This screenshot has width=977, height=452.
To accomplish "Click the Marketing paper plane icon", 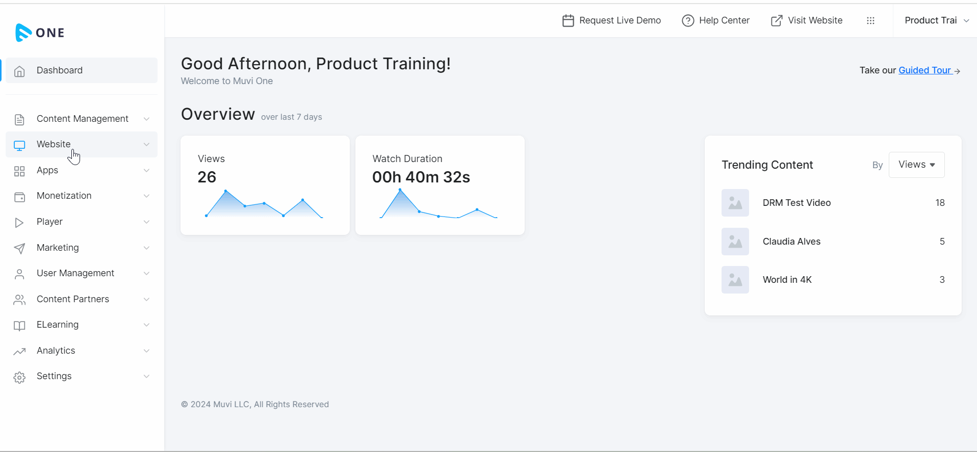I will coord(19,249).
